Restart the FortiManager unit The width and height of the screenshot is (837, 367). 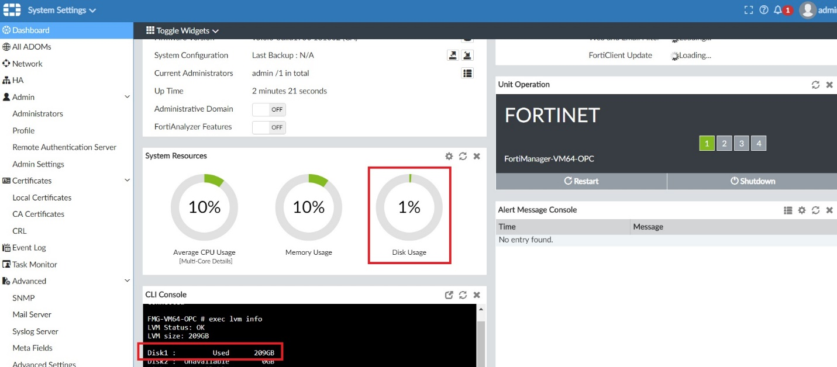pyautogui.click(x=581, y=181)
